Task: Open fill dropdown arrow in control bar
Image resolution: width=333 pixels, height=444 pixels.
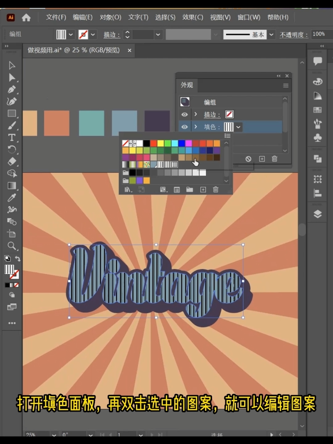Action: 71,34
